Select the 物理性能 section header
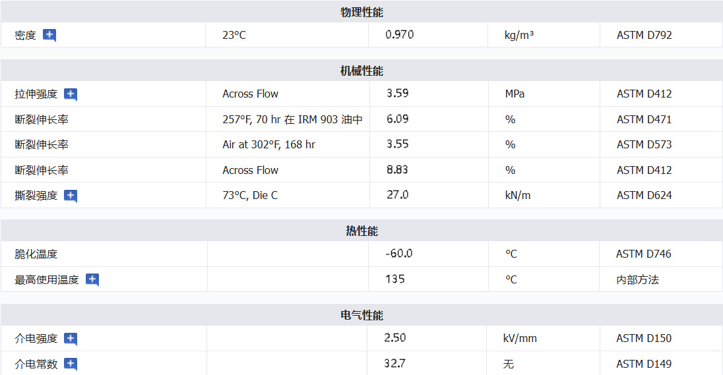 click(x=361, y=13)
